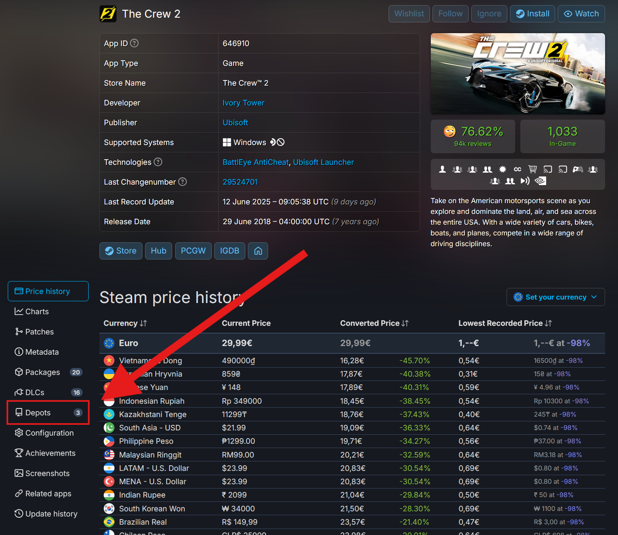The image size is (618, 535).
Task: Click the Watch button
Action: pyautogui.click(x=581, y=14)
